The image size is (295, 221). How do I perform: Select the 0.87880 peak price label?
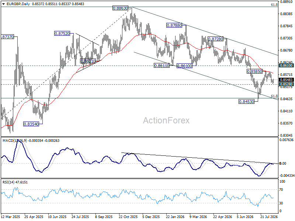coord(174,25)
